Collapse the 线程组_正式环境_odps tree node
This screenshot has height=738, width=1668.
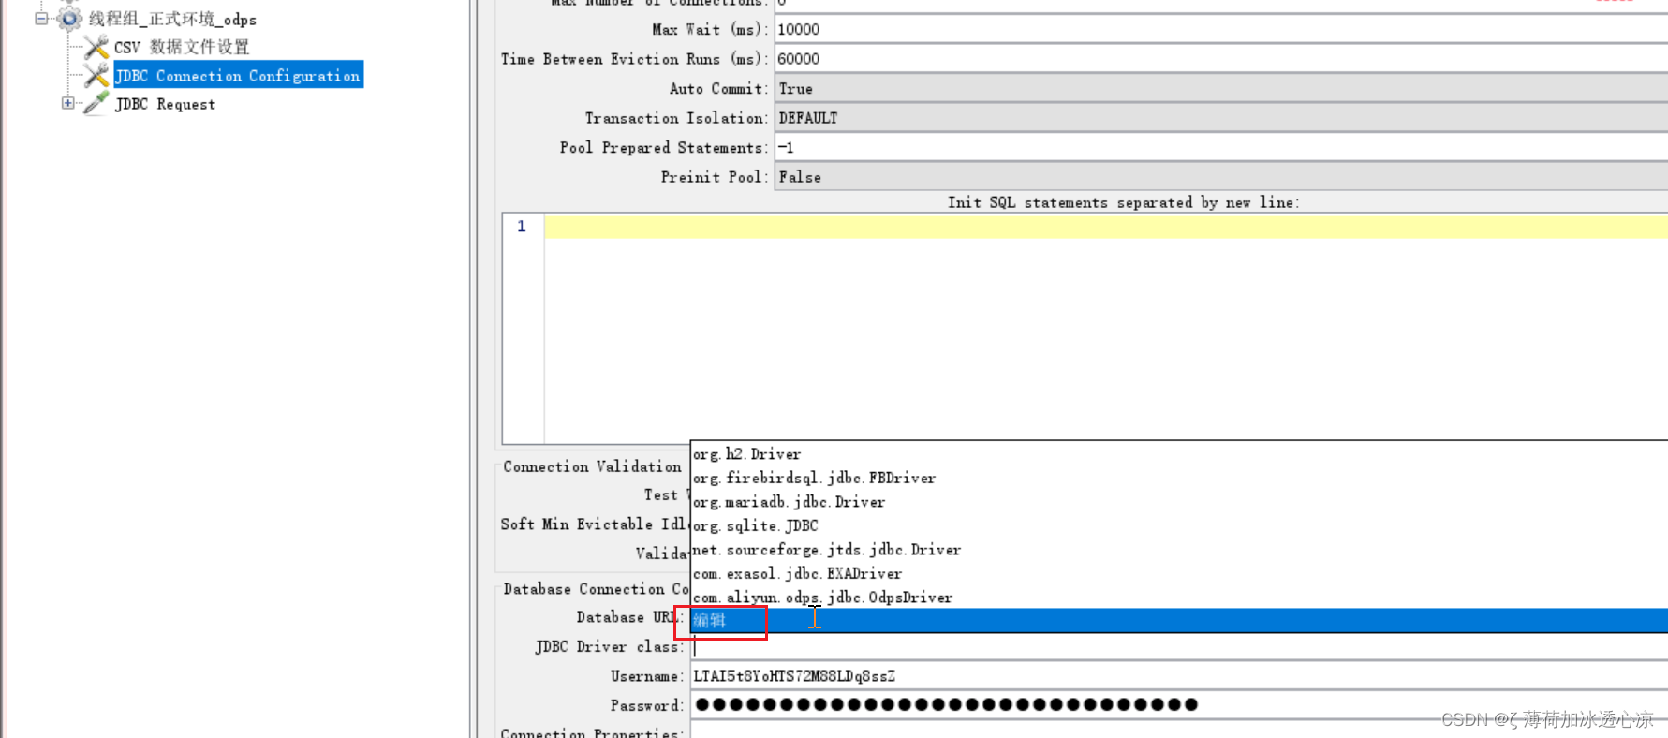41,19
